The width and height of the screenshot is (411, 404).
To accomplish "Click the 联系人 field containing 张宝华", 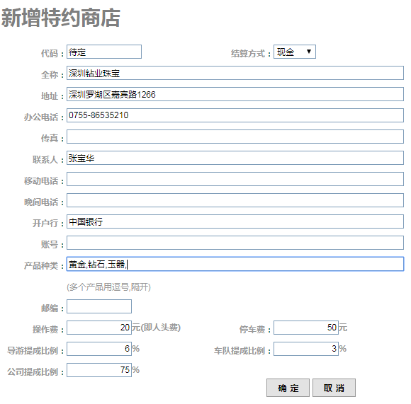I will [x=235, y=158].
